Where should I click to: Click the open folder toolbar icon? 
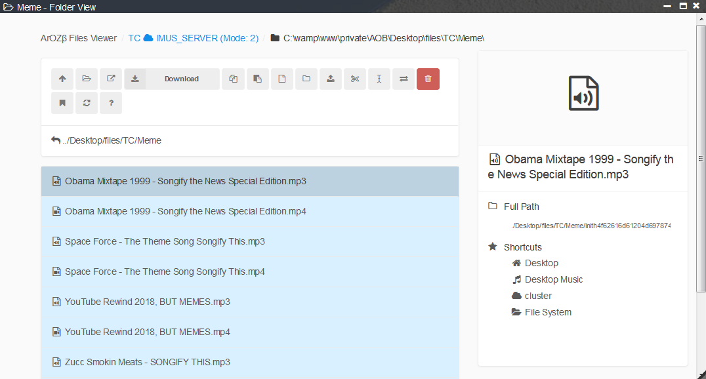tap(87, 79)
